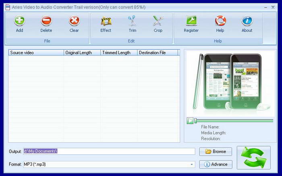Click the application icon in title bar
Screen dimensions: 282x176
tap(8, 7)
